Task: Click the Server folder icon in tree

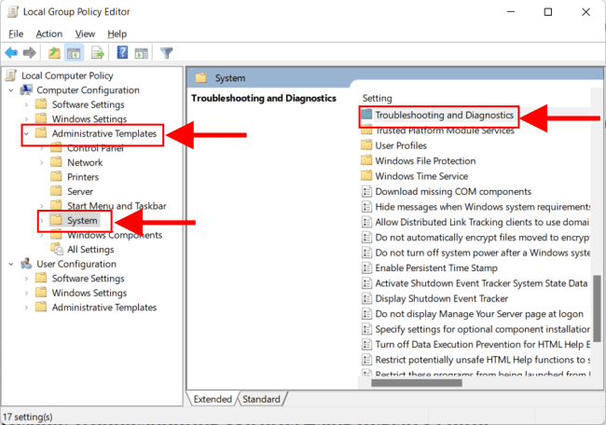Action: pos(56,191)
